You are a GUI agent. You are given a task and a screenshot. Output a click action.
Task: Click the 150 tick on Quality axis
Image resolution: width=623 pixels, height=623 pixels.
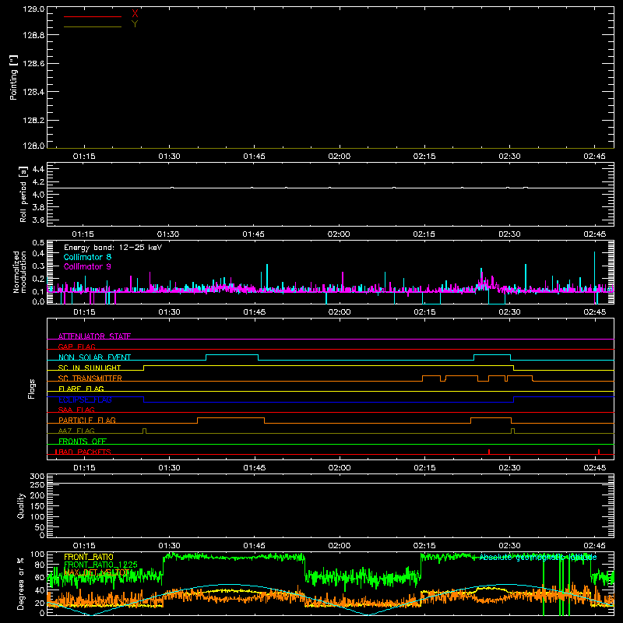[37, 506]
